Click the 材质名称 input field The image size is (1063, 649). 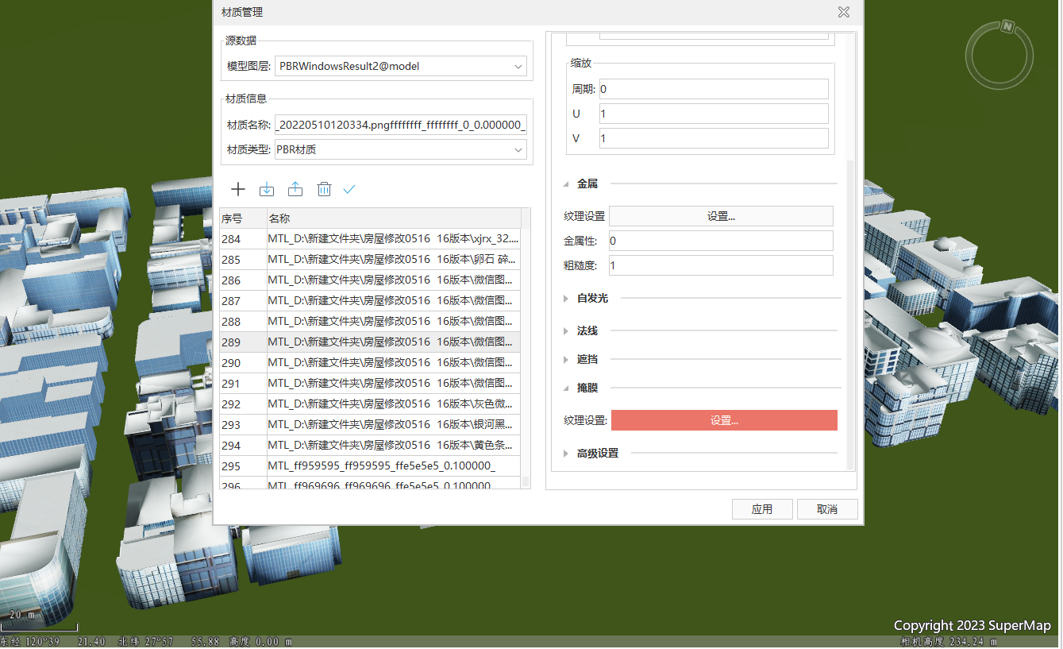[401, 125]
